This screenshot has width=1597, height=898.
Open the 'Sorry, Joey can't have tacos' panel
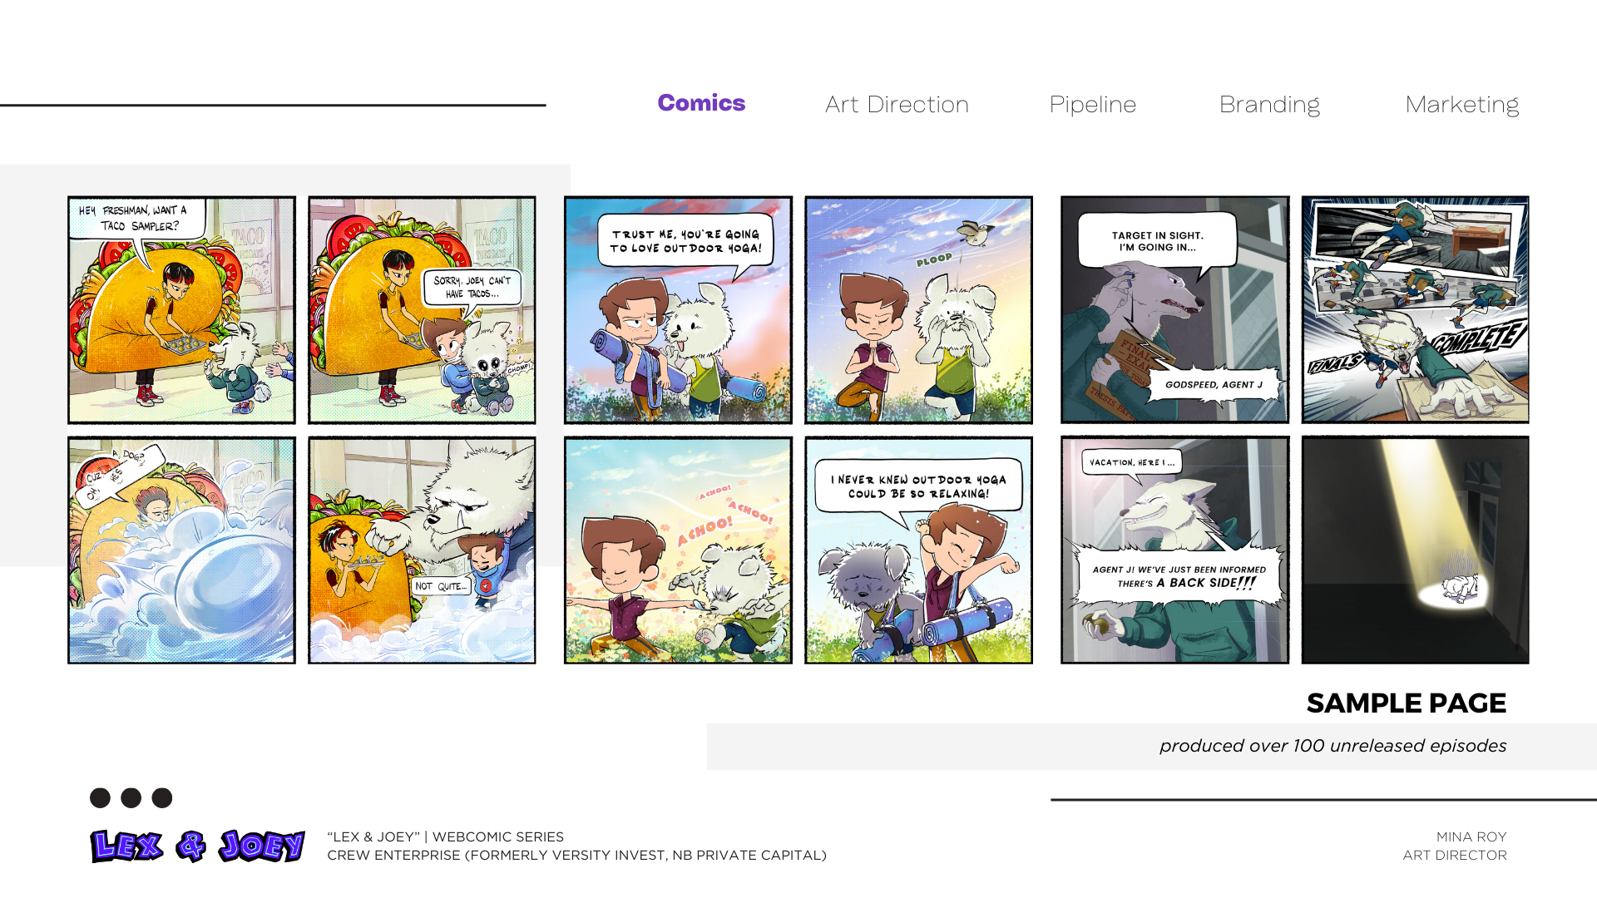[422, 310]
